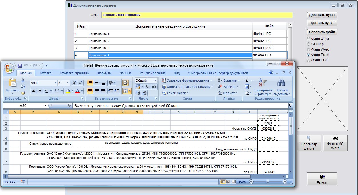Click the Cut scissors icon
Screen dimensions: 358x195
point(23,81)
